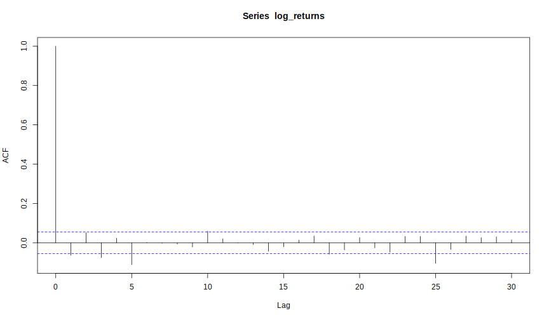Click the negative spike at lag 25
The width and height of the screenshot is (549, 320).
point(435,253)
